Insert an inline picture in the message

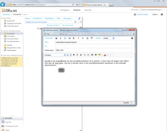[65, 38]
